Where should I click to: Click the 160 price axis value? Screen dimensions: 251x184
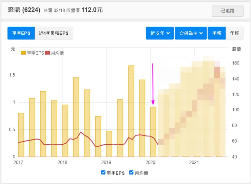coord(236,63)
